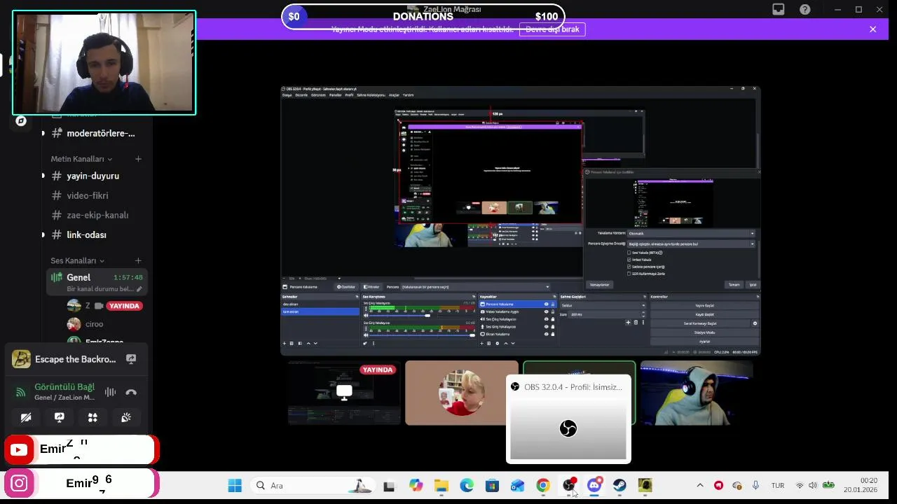Toggle visibility of Pencere Yakalama source

pos(547,304)
